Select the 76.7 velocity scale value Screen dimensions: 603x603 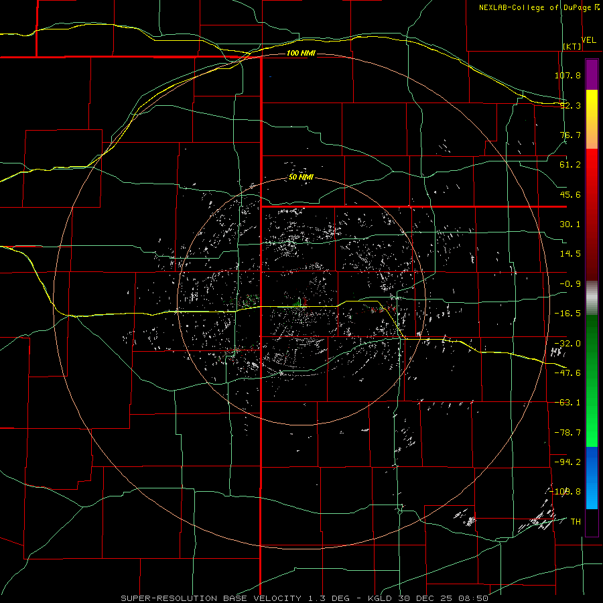coord(570,135)
